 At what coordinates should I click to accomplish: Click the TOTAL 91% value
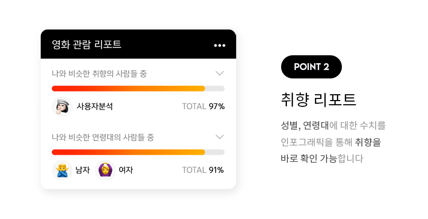click(203, 170)
